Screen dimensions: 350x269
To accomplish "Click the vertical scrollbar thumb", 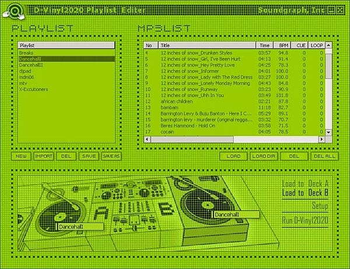I will click(x=328, y=66).
